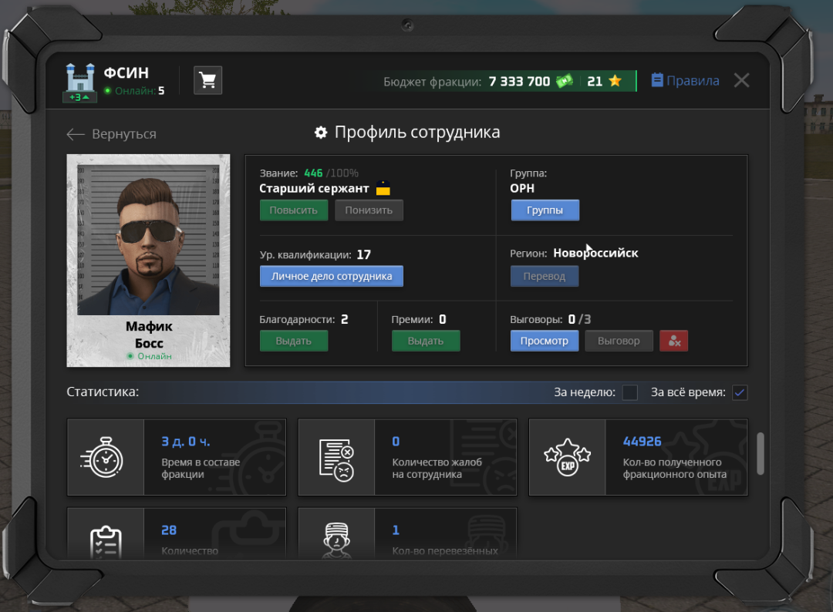The image size is (833, 612).
Task: Open the Группы groups selector
Action: pos(545,210)
